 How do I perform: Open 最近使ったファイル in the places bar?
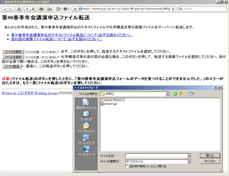coord(86,104)
